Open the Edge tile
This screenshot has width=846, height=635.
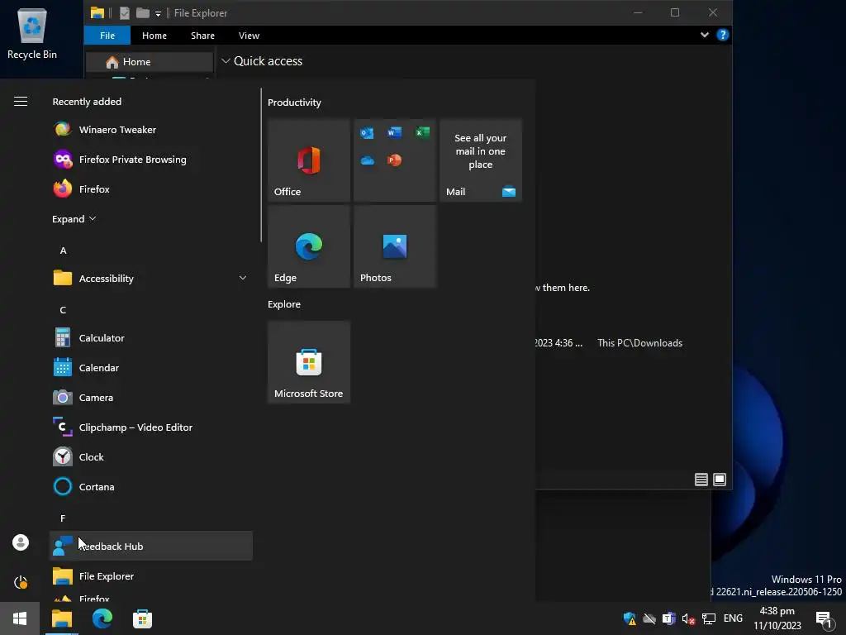(x=309, y=246)
